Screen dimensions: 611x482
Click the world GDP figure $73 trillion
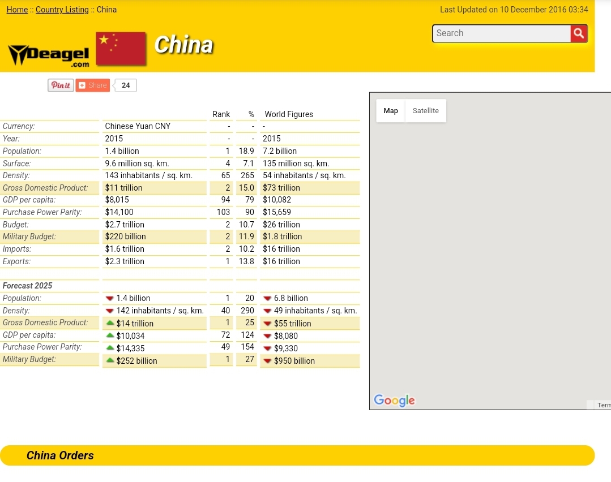281,188
